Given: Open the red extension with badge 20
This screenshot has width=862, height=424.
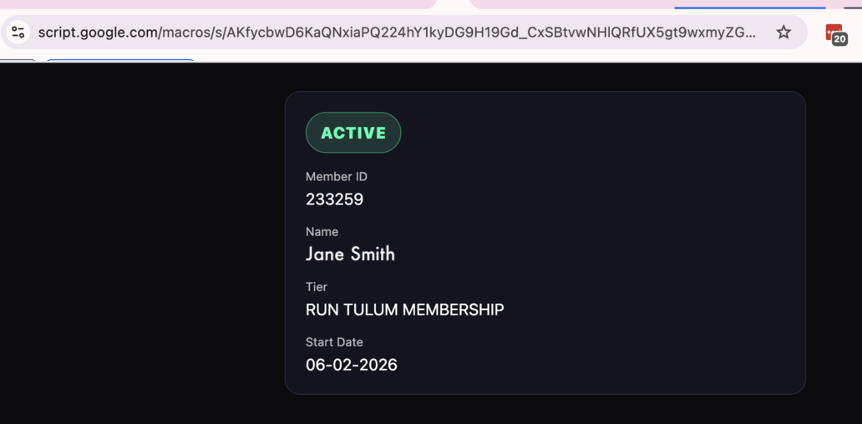Looking at the screenshot, I should click(x=834, y=33).
